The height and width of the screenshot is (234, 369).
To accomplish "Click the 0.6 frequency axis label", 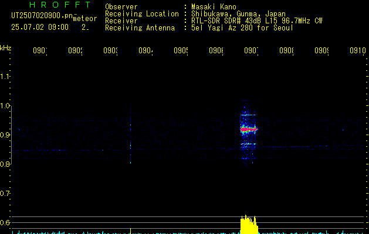I will 5,222.
